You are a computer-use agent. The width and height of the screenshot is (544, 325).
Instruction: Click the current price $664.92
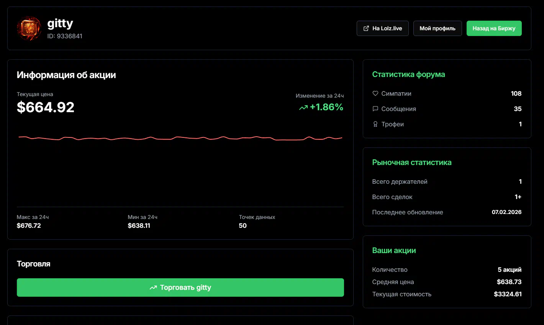pyautogui.click(x=46, y=107)
